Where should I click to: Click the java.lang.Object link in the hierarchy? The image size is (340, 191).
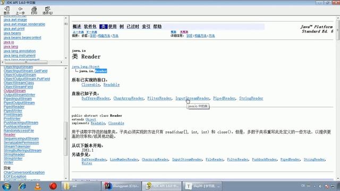point(86,67)
